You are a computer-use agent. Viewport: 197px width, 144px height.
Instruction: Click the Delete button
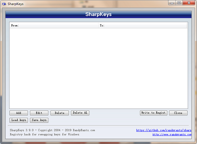pyautogui.click(x=59, y=113)
